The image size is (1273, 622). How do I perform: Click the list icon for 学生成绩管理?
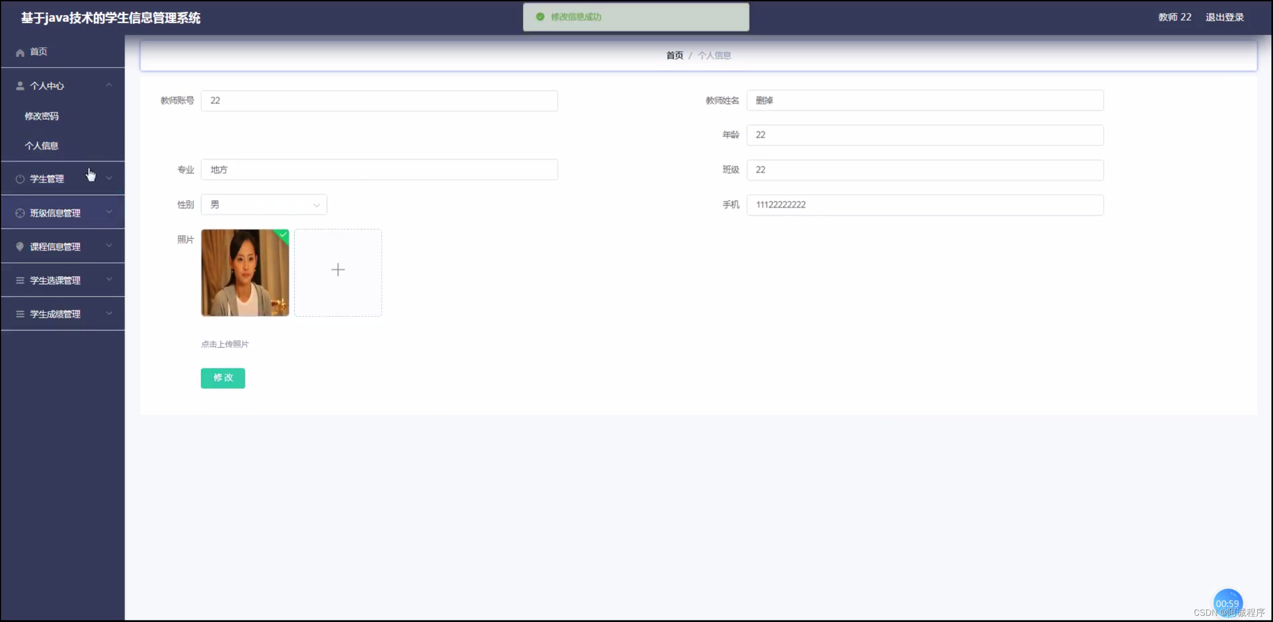[x=20, y=313]
